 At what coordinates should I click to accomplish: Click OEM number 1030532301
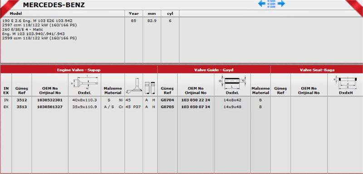pyautogui.click(x=50, y=100)
